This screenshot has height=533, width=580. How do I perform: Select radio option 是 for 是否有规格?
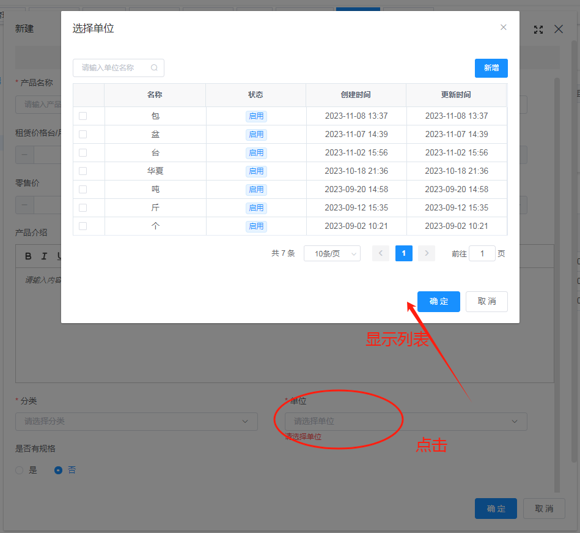20,471
